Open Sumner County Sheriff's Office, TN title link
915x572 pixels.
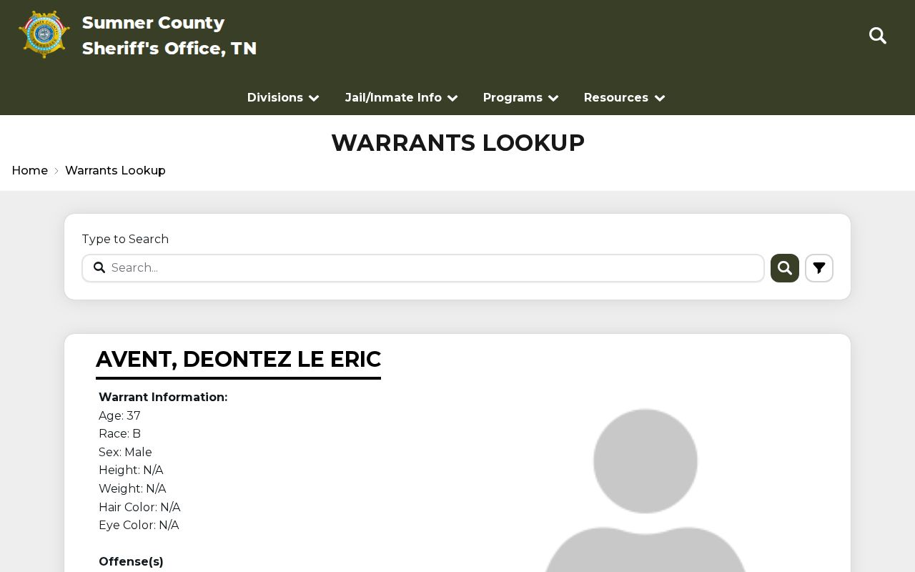pos(169,35)
